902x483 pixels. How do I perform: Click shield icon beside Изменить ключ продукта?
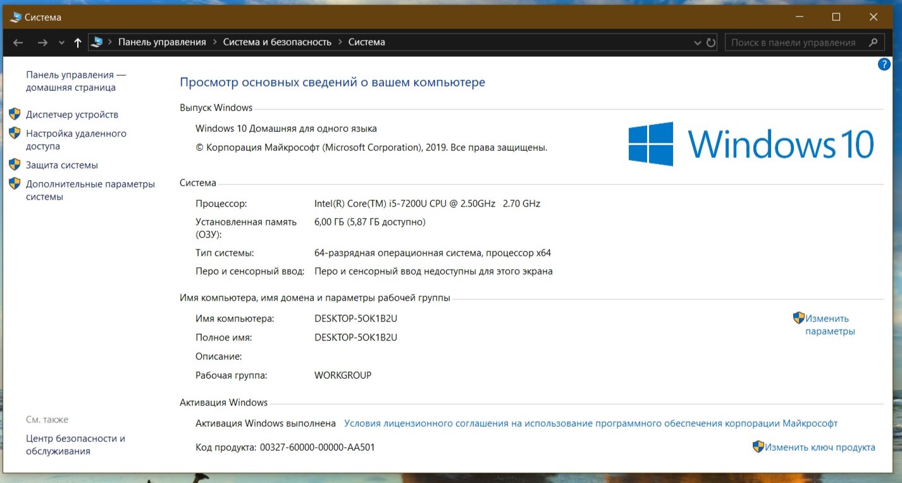[x=758, y=447]
